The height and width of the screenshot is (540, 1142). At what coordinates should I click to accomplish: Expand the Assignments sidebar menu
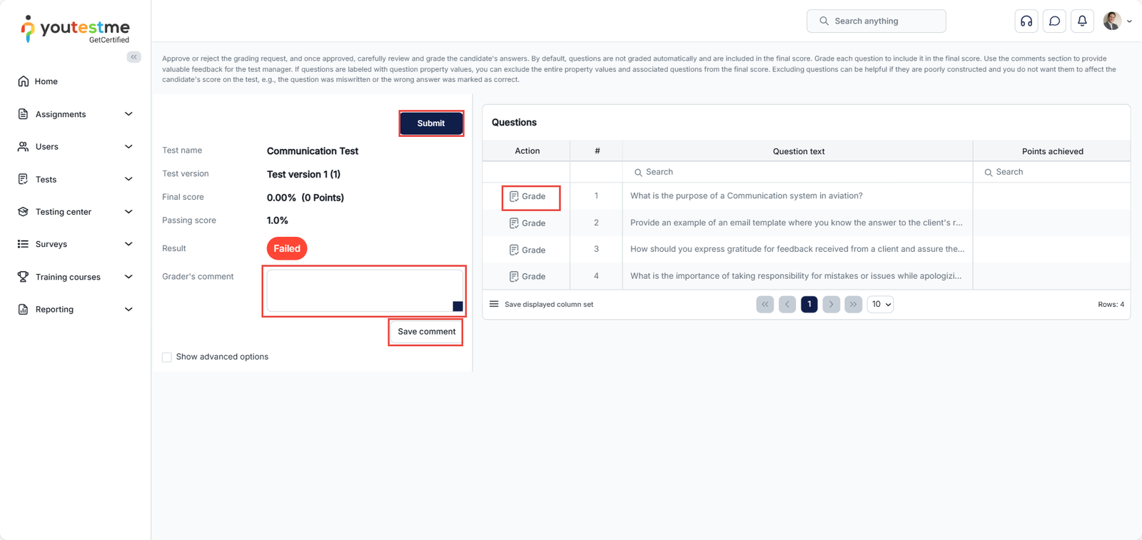[75, 114]
